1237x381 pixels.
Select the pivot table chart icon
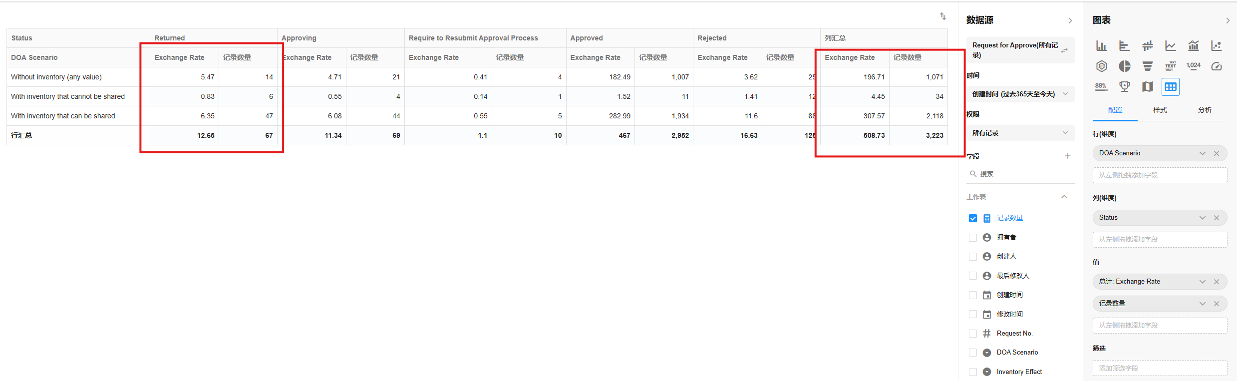pyautogui.click(x=1170, y=86)
